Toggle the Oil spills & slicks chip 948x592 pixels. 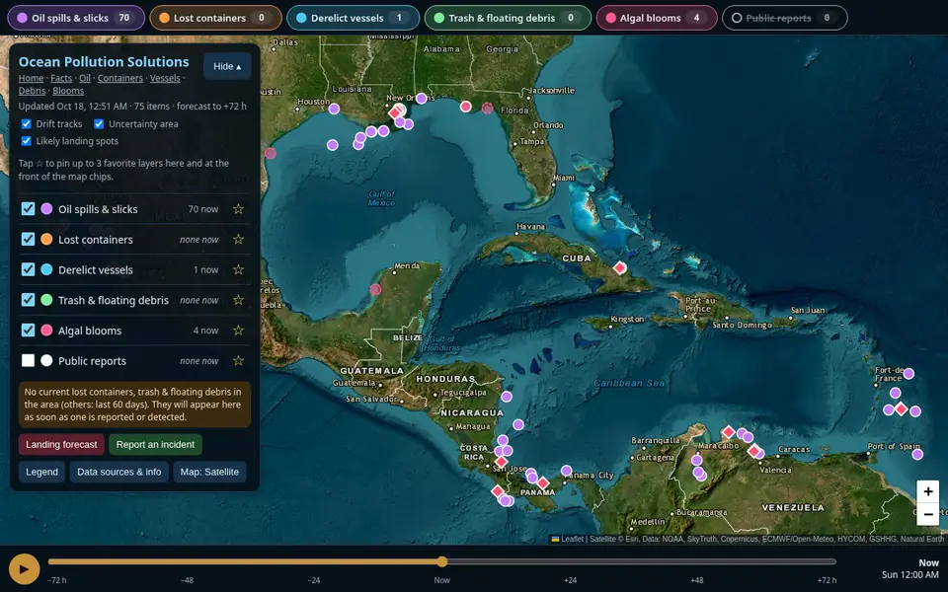[x=76, y=18]
